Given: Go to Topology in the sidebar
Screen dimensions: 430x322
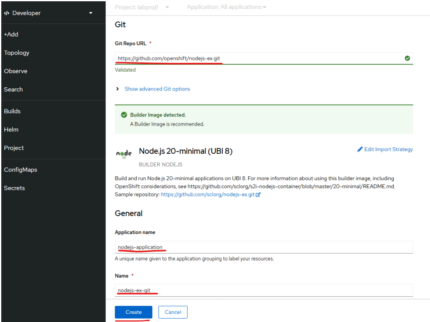Looking at the screenshot, I should (x=17, y=53).
